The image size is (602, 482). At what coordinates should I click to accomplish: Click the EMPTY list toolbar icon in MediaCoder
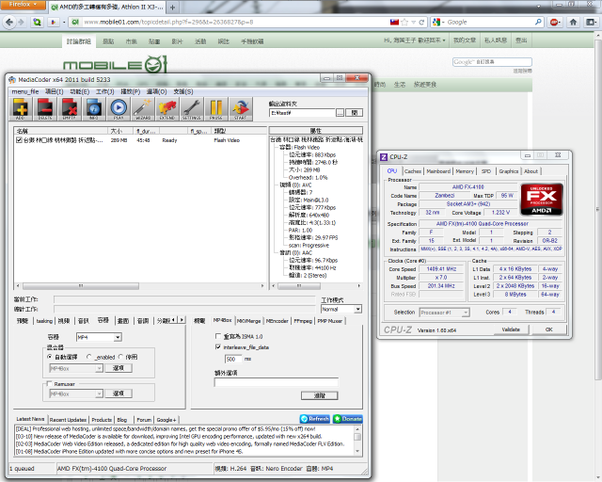(x=70, y=109)
